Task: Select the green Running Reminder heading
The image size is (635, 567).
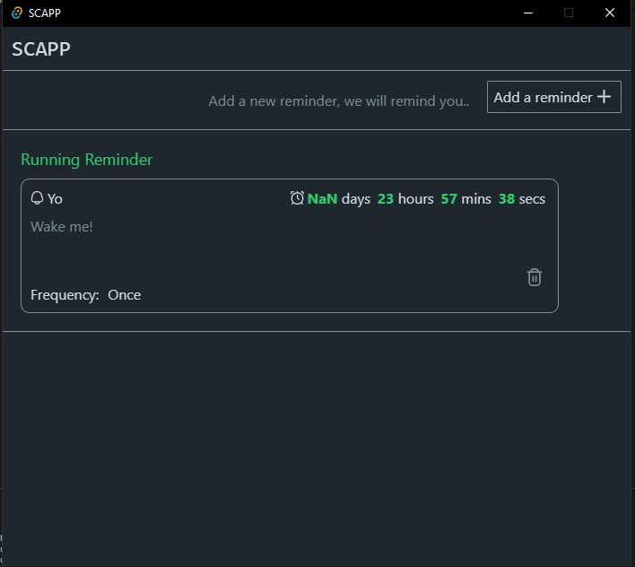Action: [87, 160]
